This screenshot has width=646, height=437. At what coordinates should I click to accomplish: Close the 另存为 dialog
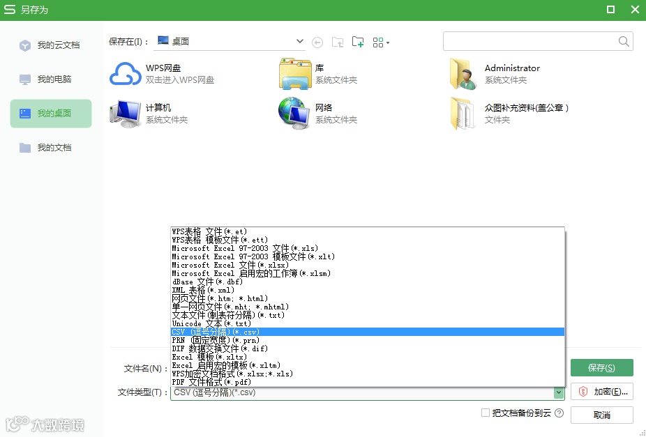coord(635,10)
